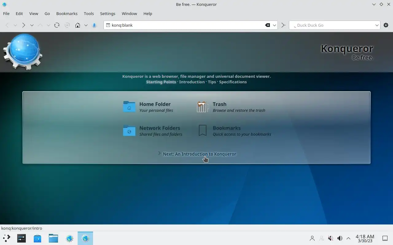
Task: Open the Go menu
Action: pyautogui.click(x=47, y=13)
